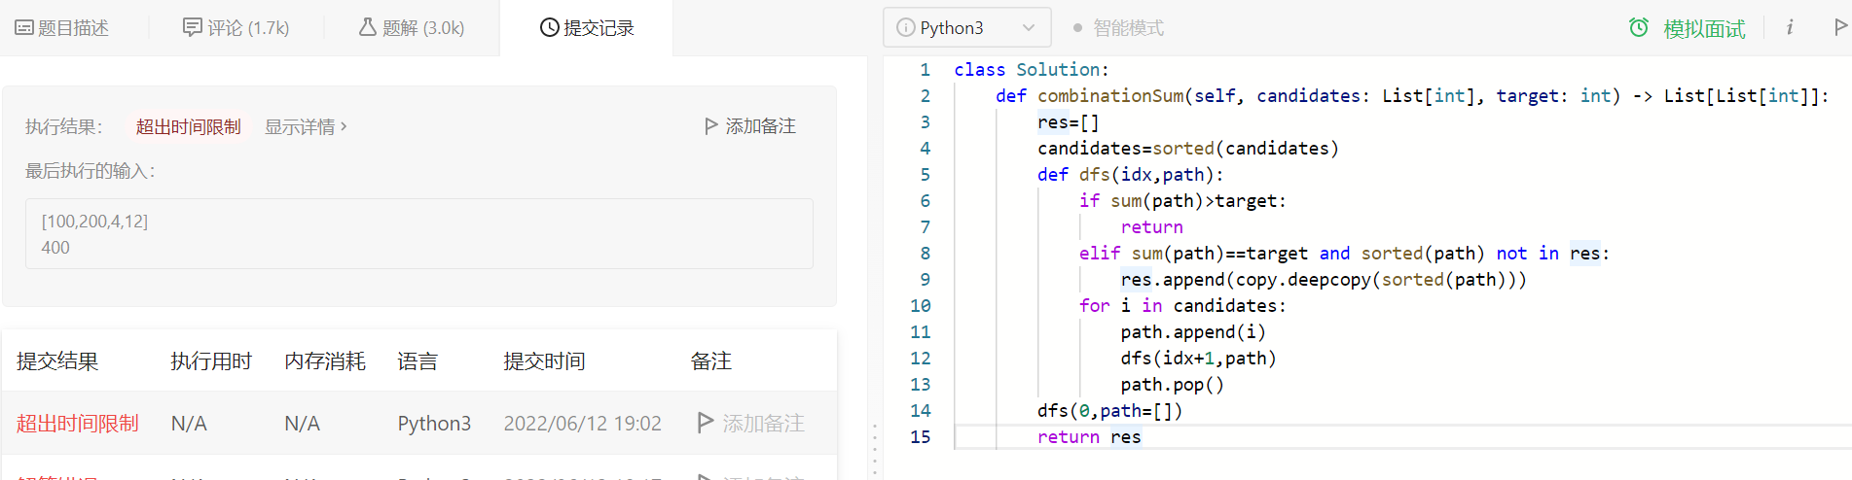
Task: Click the 提交时间 column header
Action: (544, 361)
